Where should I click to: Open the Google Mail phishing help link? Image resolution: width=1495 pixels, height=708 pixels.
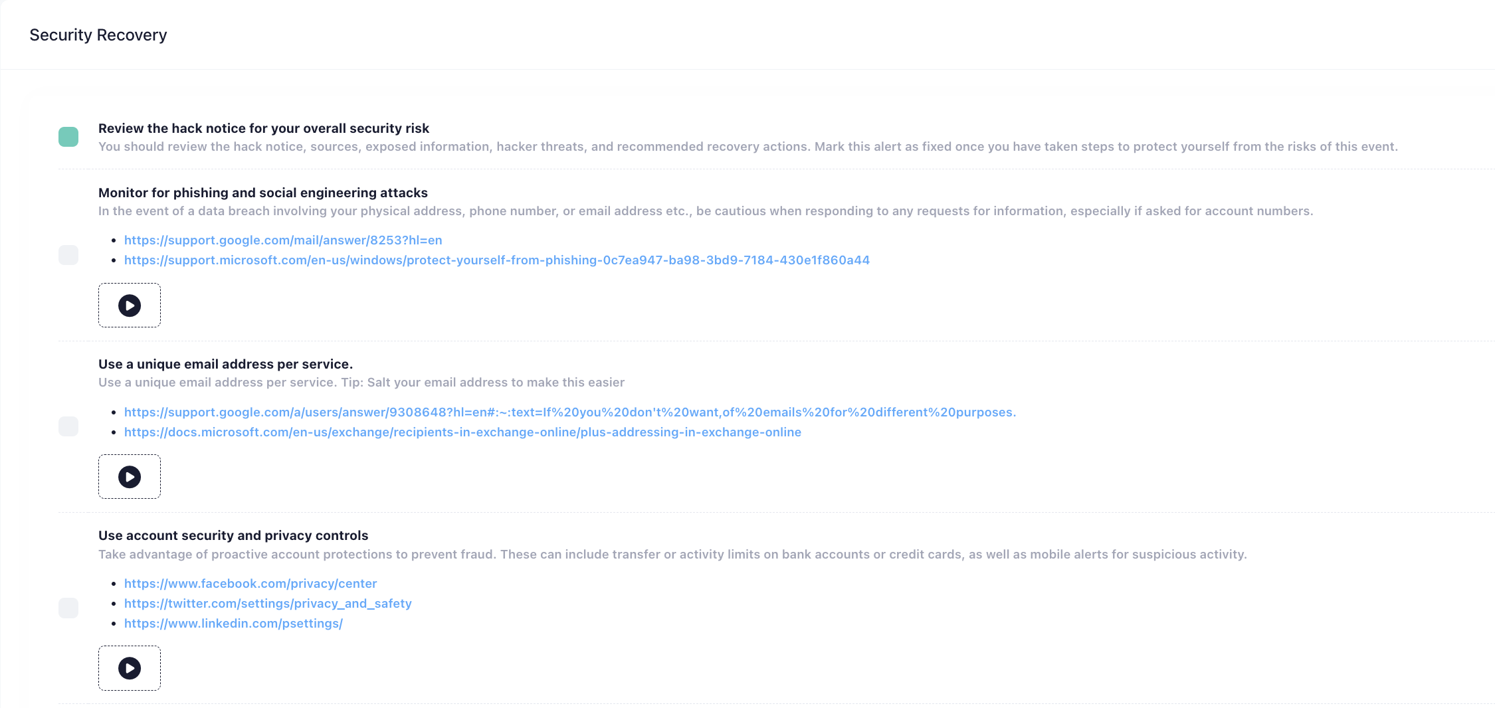[282, 240]
